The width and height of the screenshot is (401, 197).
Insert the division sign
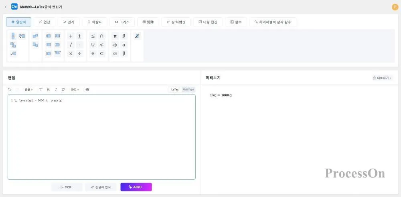point(79,54)
